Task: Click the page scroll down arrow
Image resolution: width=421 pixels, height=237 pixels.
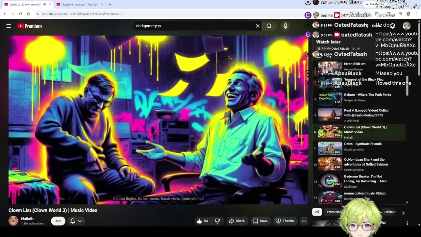Action: 419,225
